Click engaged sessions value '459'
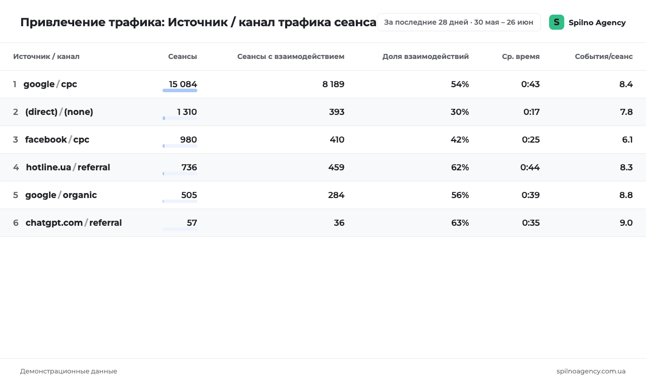The width and height of the screenshot is (646, 383). pyautogui.click(x=337, y=167)
